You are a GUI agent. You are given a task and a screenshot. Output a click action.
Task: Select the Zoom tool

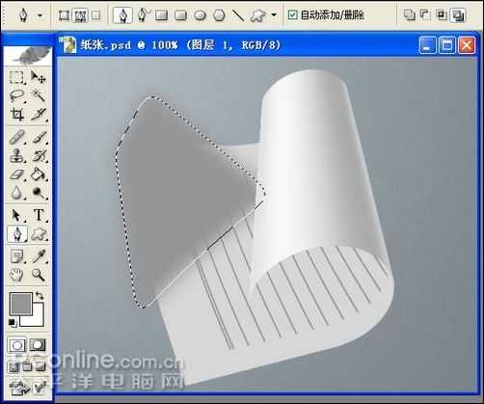coord(39,275)
